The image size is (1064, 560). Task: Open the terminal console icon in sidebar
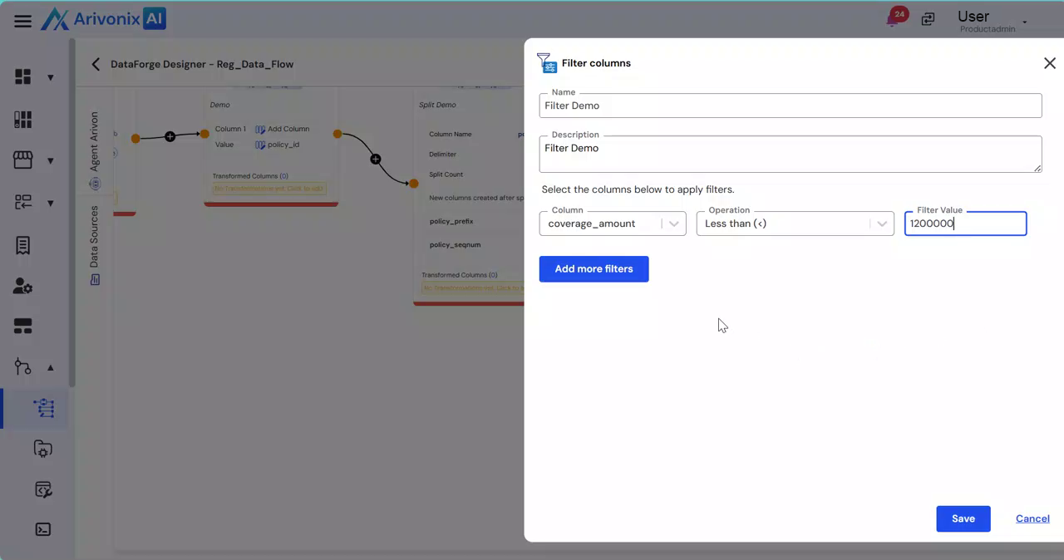point(43,529)
